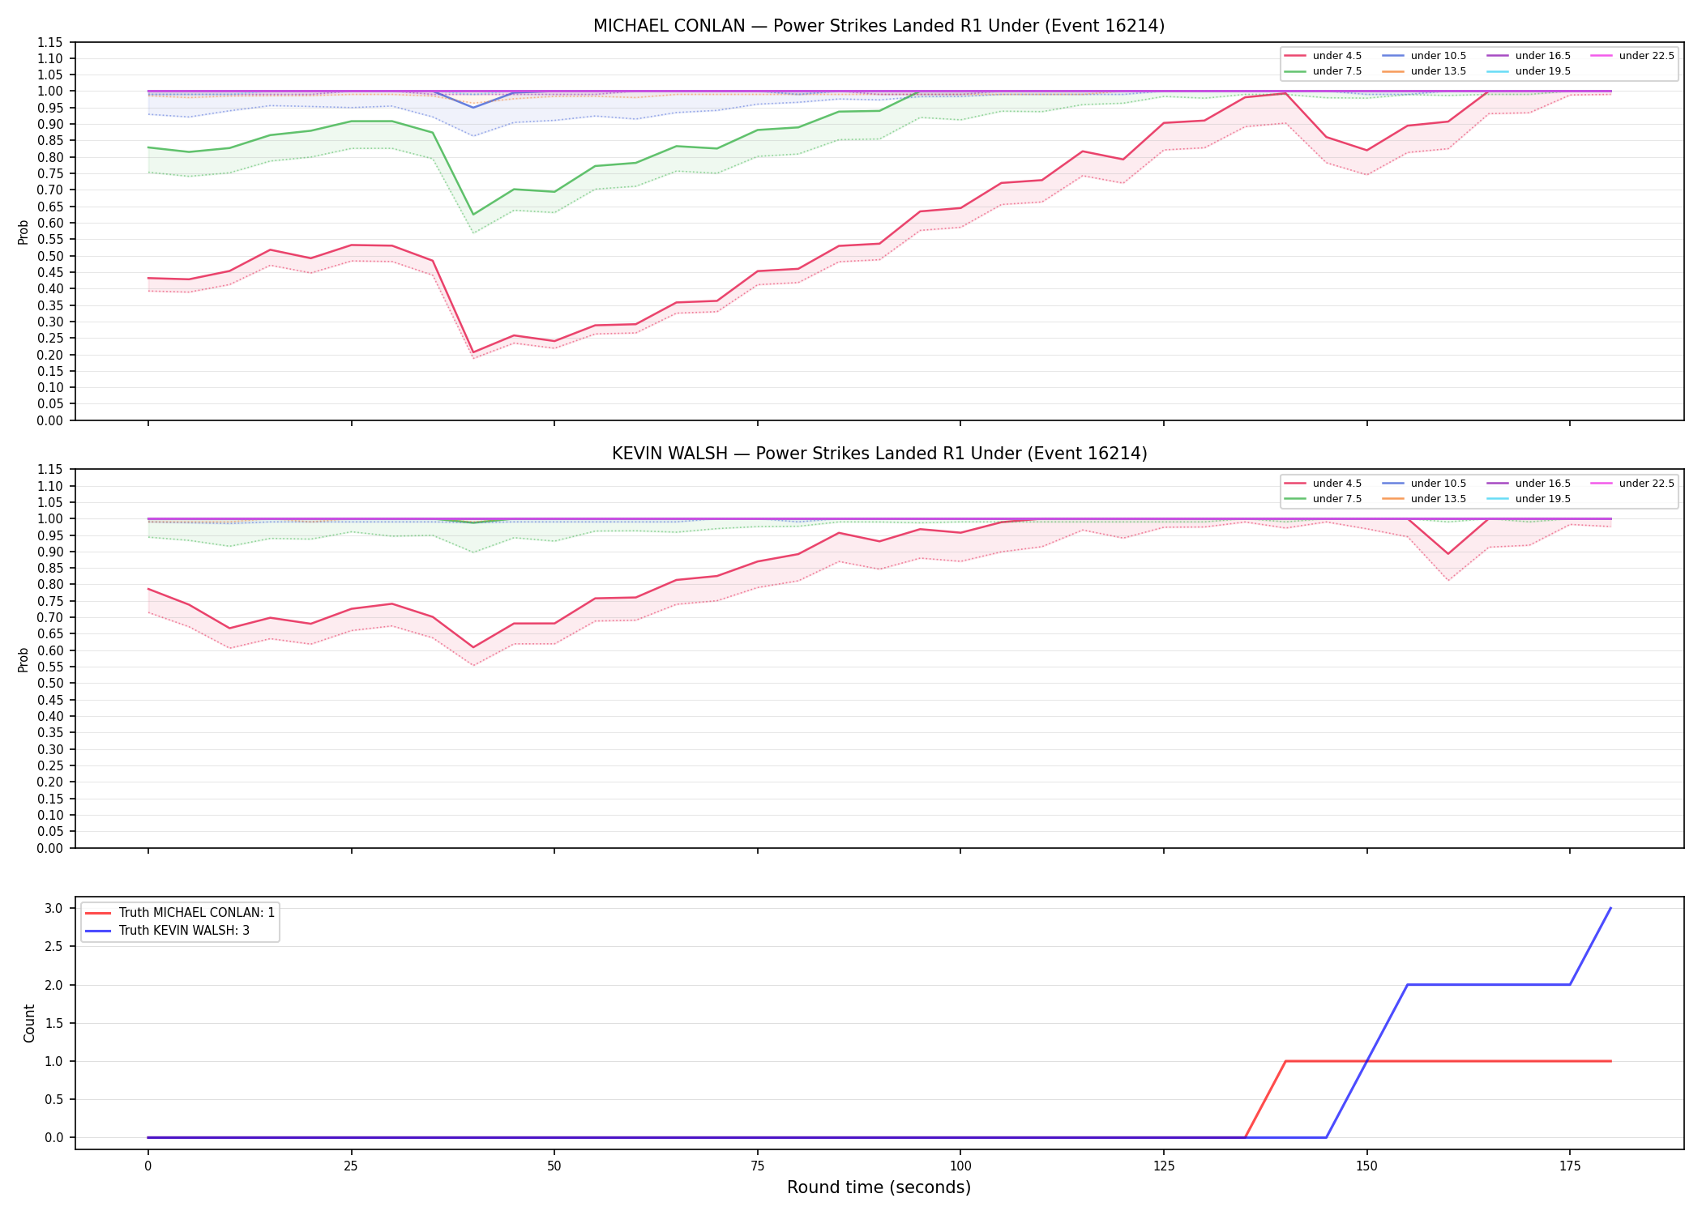The width and height of the screenshot is (1702, 1215).
Task: Click the MICHAEL CONLAN chart title
Action: pyautogui.click(x=879, y=26)
